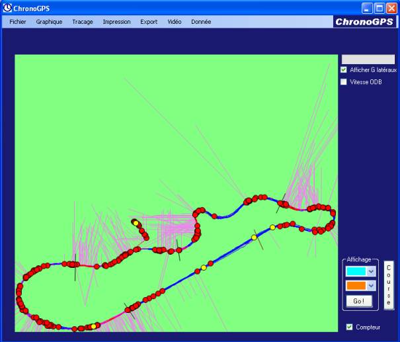Click the orange color swatch
Viewport: 400px width, 342px height.
pos(356,286)
